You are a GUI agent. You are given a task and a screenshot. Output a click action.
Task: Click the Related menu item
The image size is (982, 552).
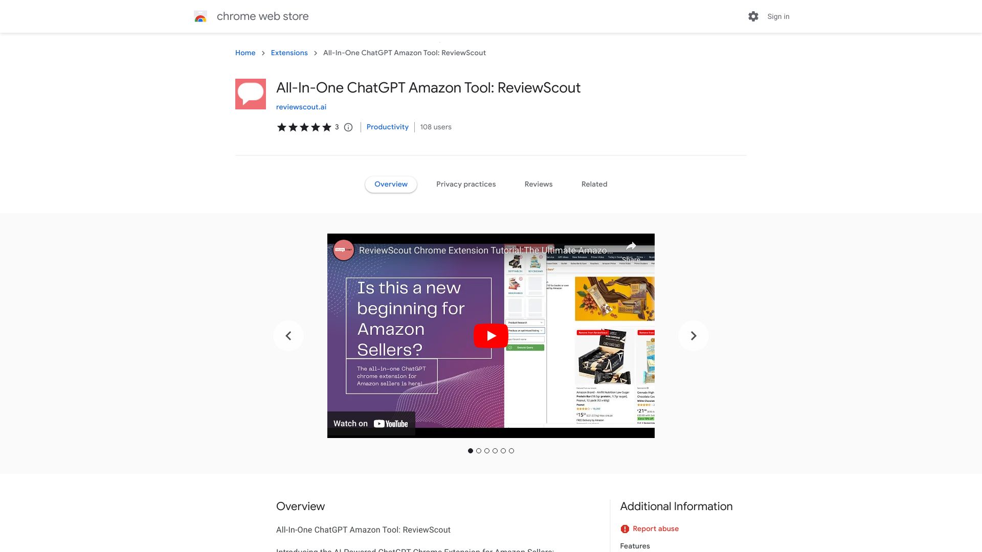594,184
